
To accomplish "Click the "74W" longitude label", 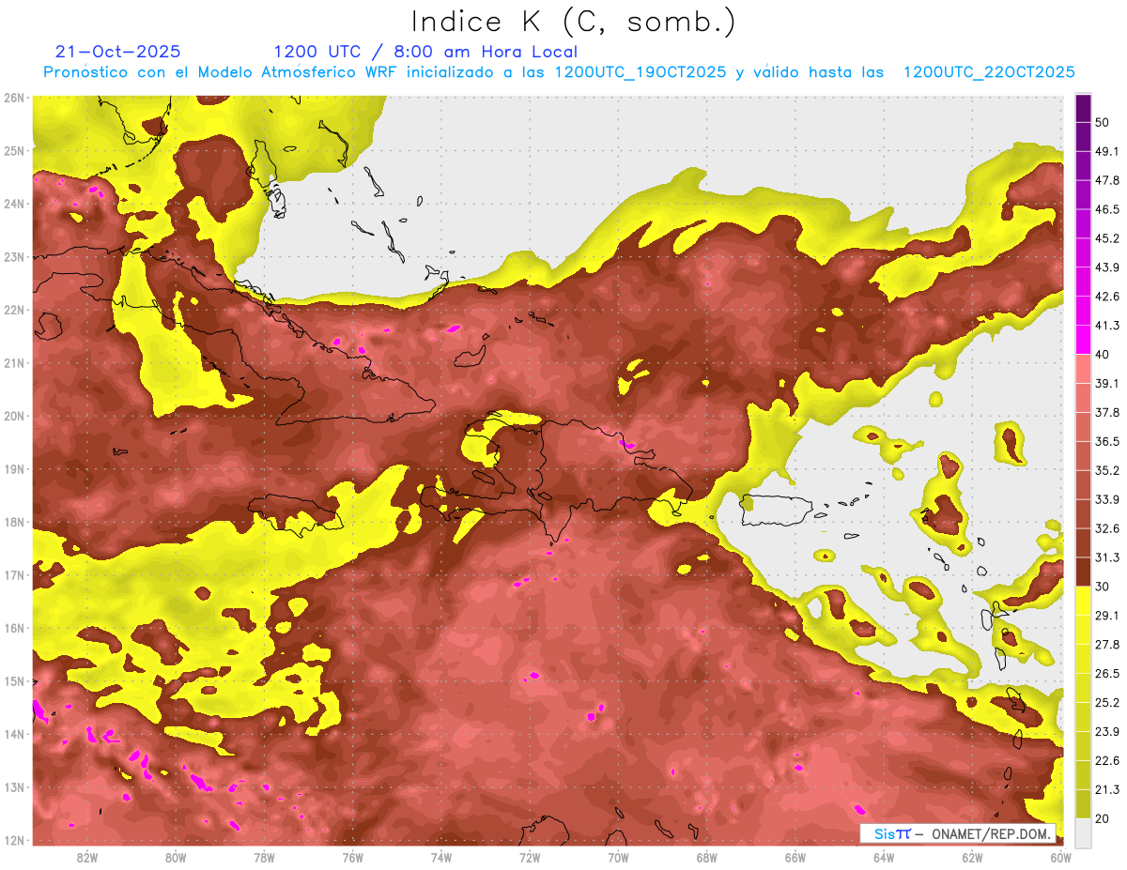I will point(441,857).
